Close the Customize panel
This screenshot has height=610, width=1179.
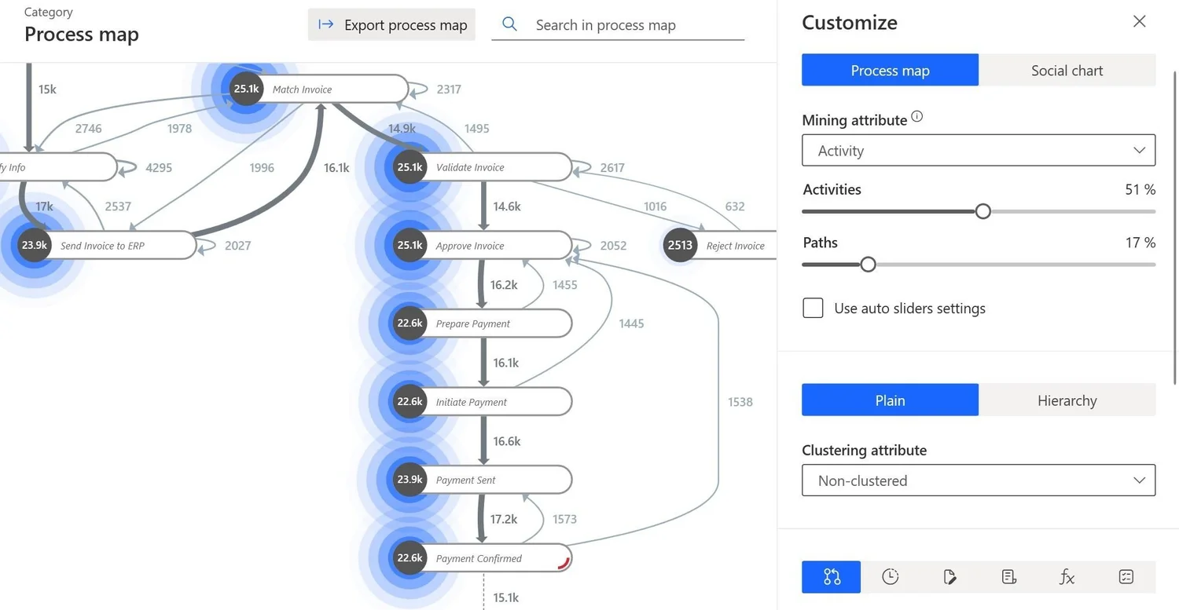coord(1139,21)
